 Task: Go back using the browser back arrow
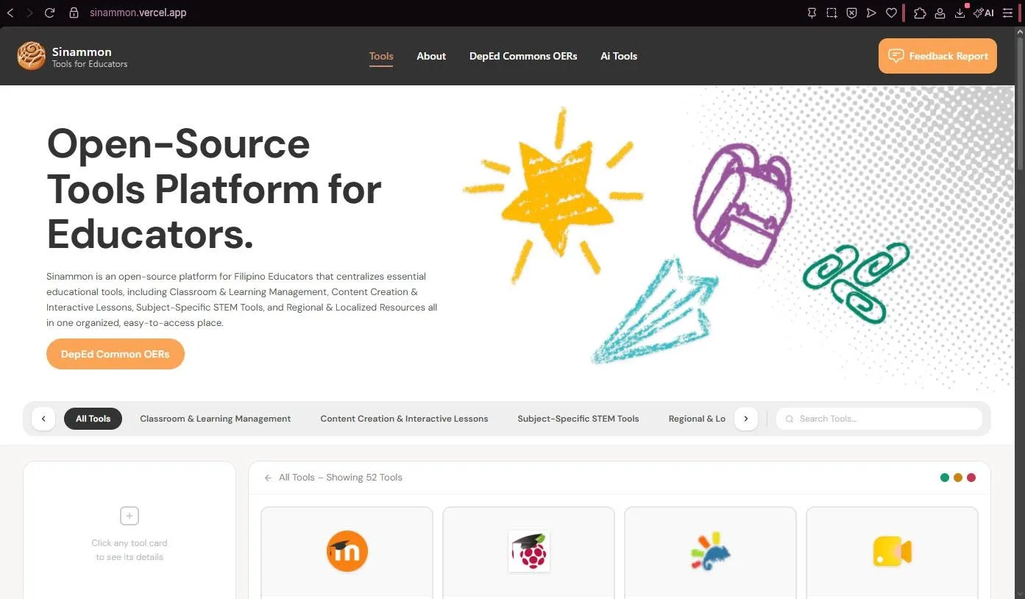[10, 13]
